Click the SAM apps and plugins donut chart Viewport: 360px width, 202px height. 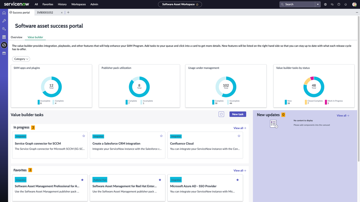point(52,87)
